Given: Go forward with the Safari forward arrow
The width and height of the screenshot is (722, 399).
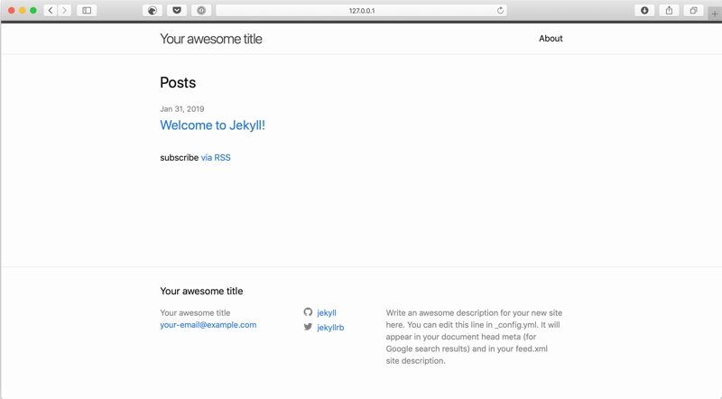Looking at the screenshot, I should pyautogui.click(x=64, y=10).
